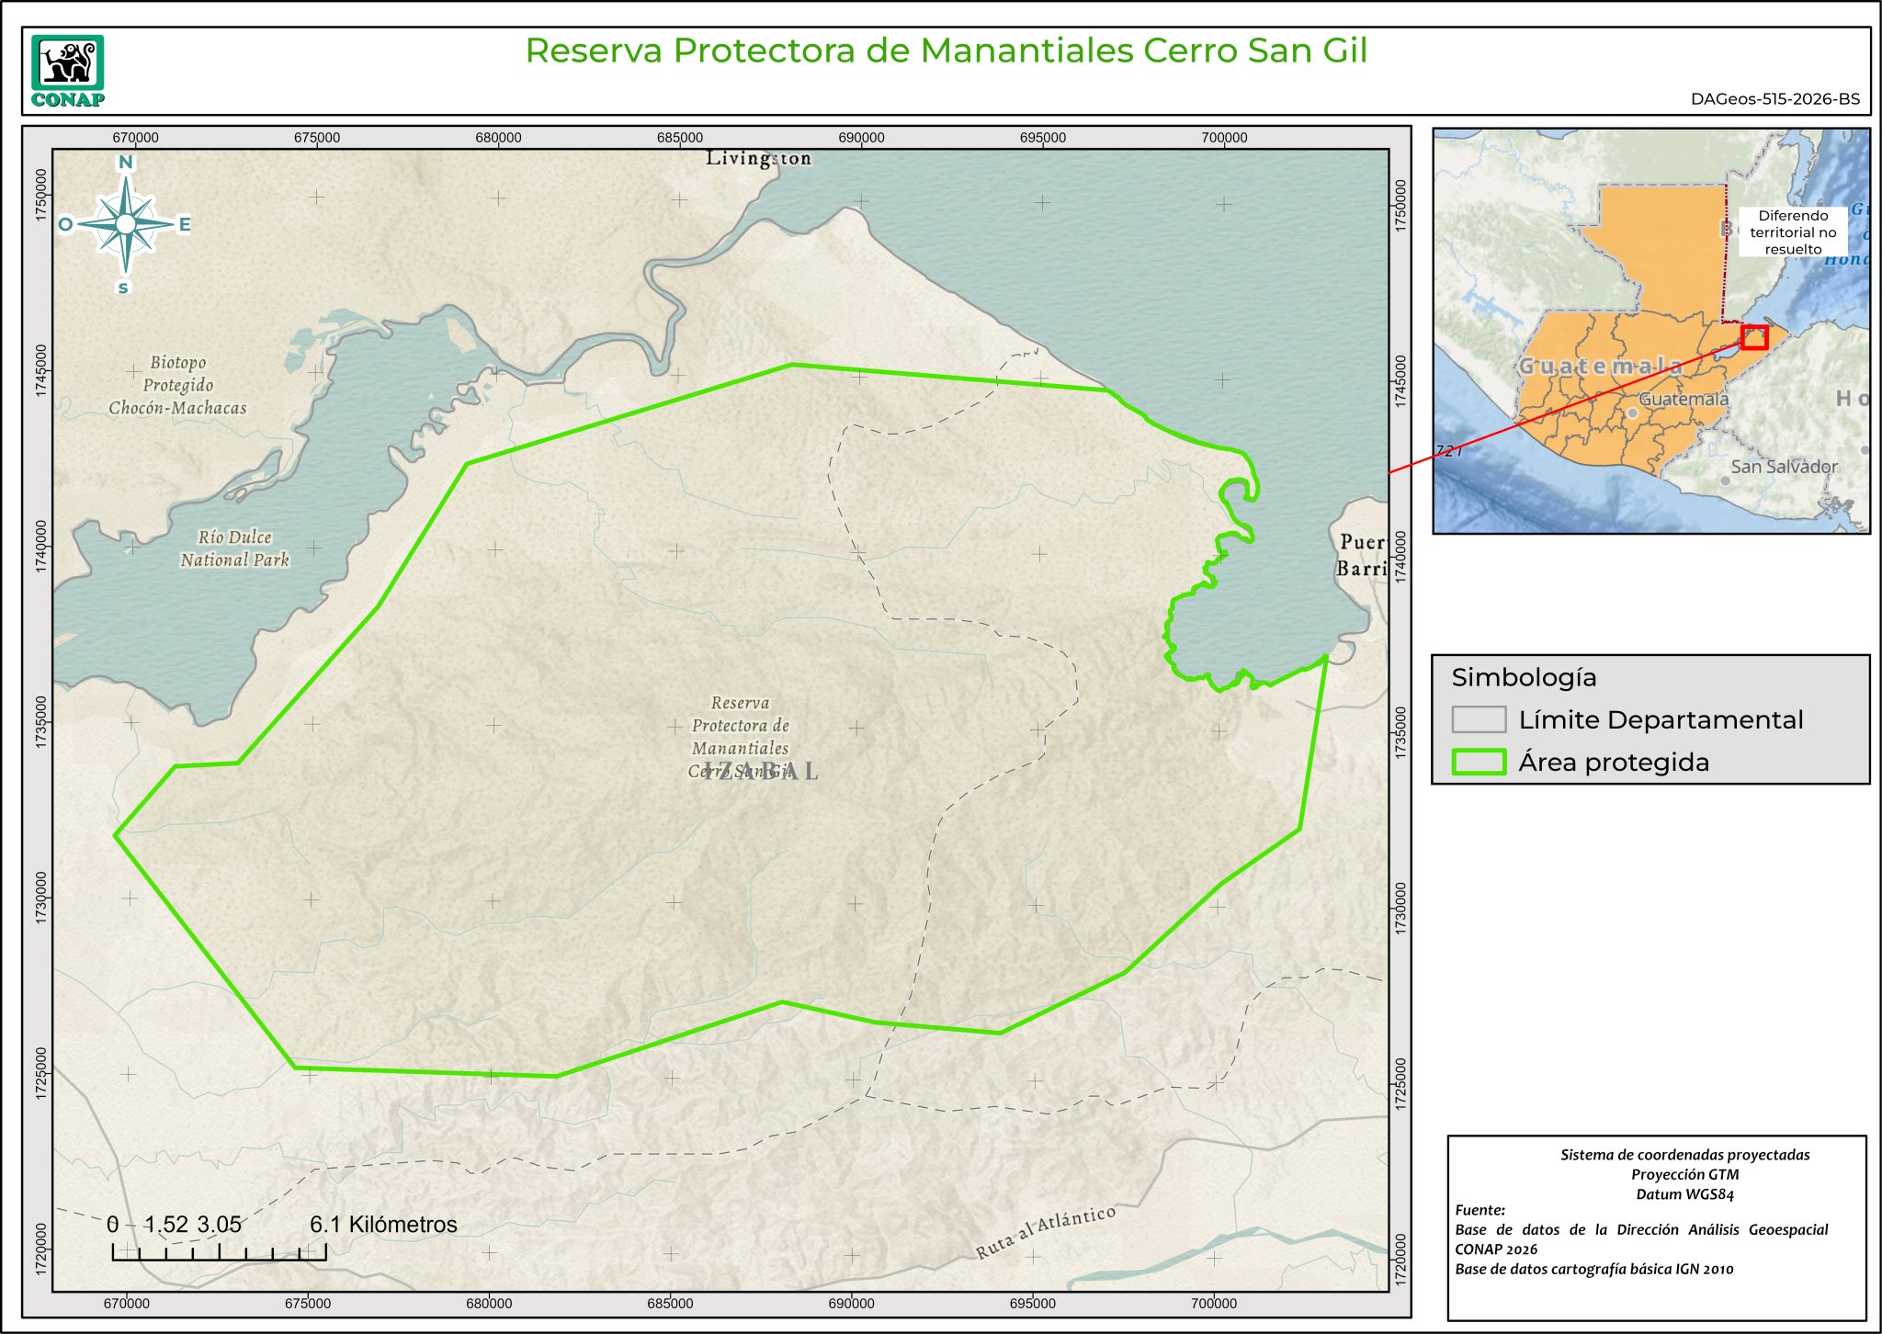Click the Simbología legend heading
The height and width of the screenshot is (1334, 1882).
click(1524, 677)
